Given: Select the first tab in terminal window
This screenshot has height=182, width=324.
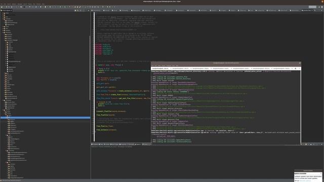Looking at the screenshot, I should [160, 68].
